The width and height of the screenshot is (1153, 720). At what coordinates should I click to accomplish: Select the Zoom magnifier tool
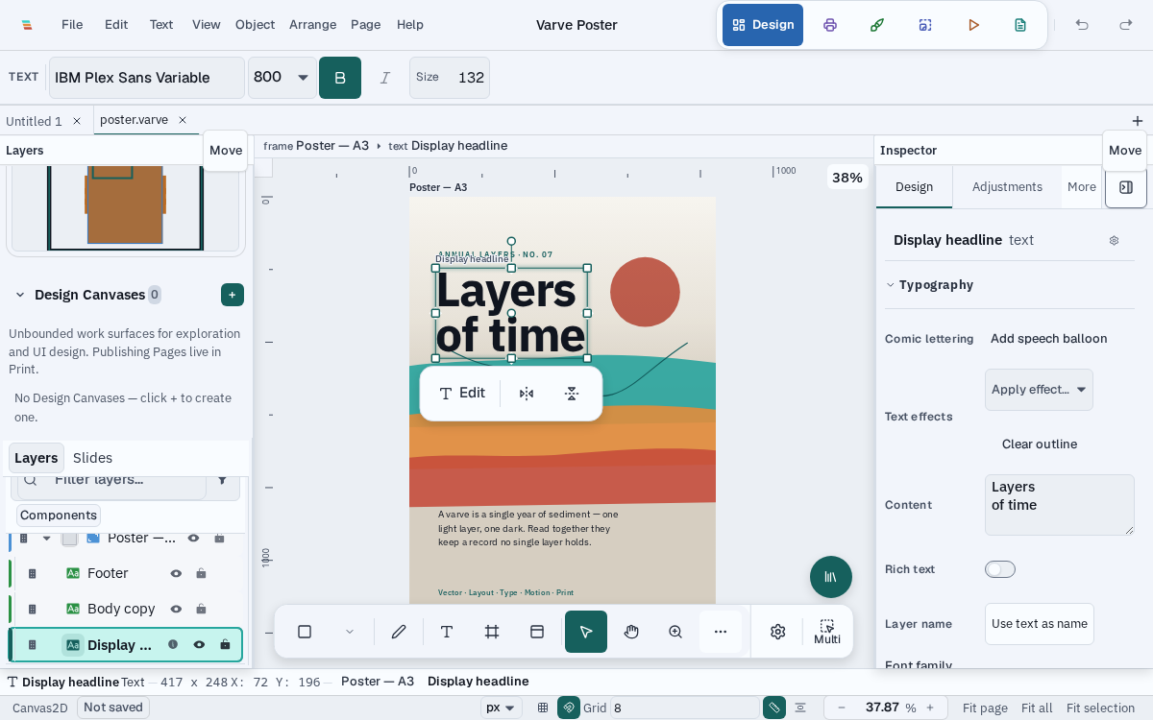[x=675, y=632]
